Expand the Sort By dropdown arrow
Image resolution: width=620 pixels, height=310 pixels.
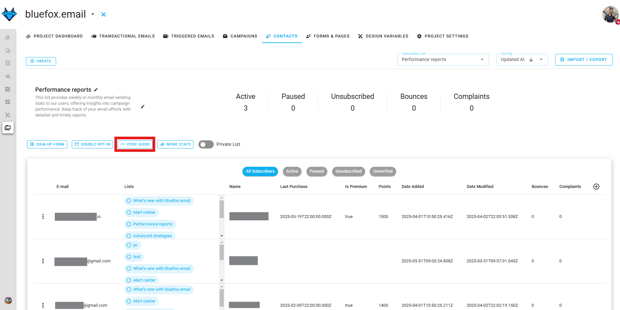541,60
